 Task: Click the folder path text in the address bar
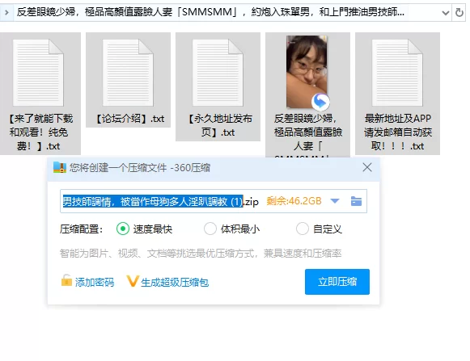tap(210, 12)
